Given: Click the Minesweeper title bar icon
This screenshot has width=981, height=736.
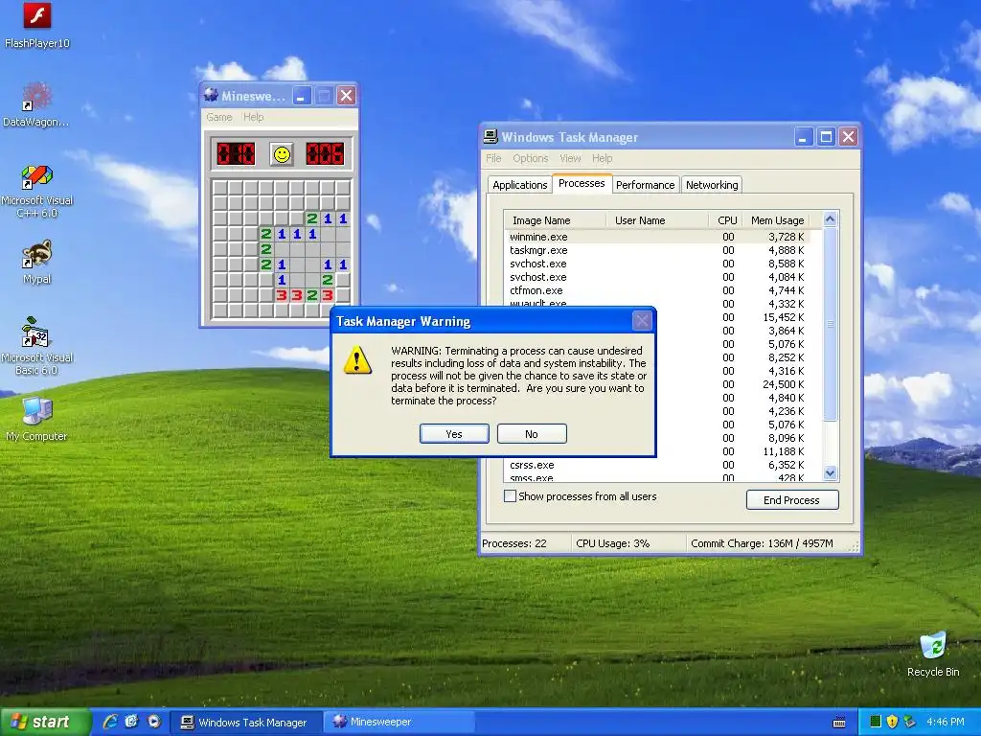Looking at the screenshot, I should coord(211,96).
